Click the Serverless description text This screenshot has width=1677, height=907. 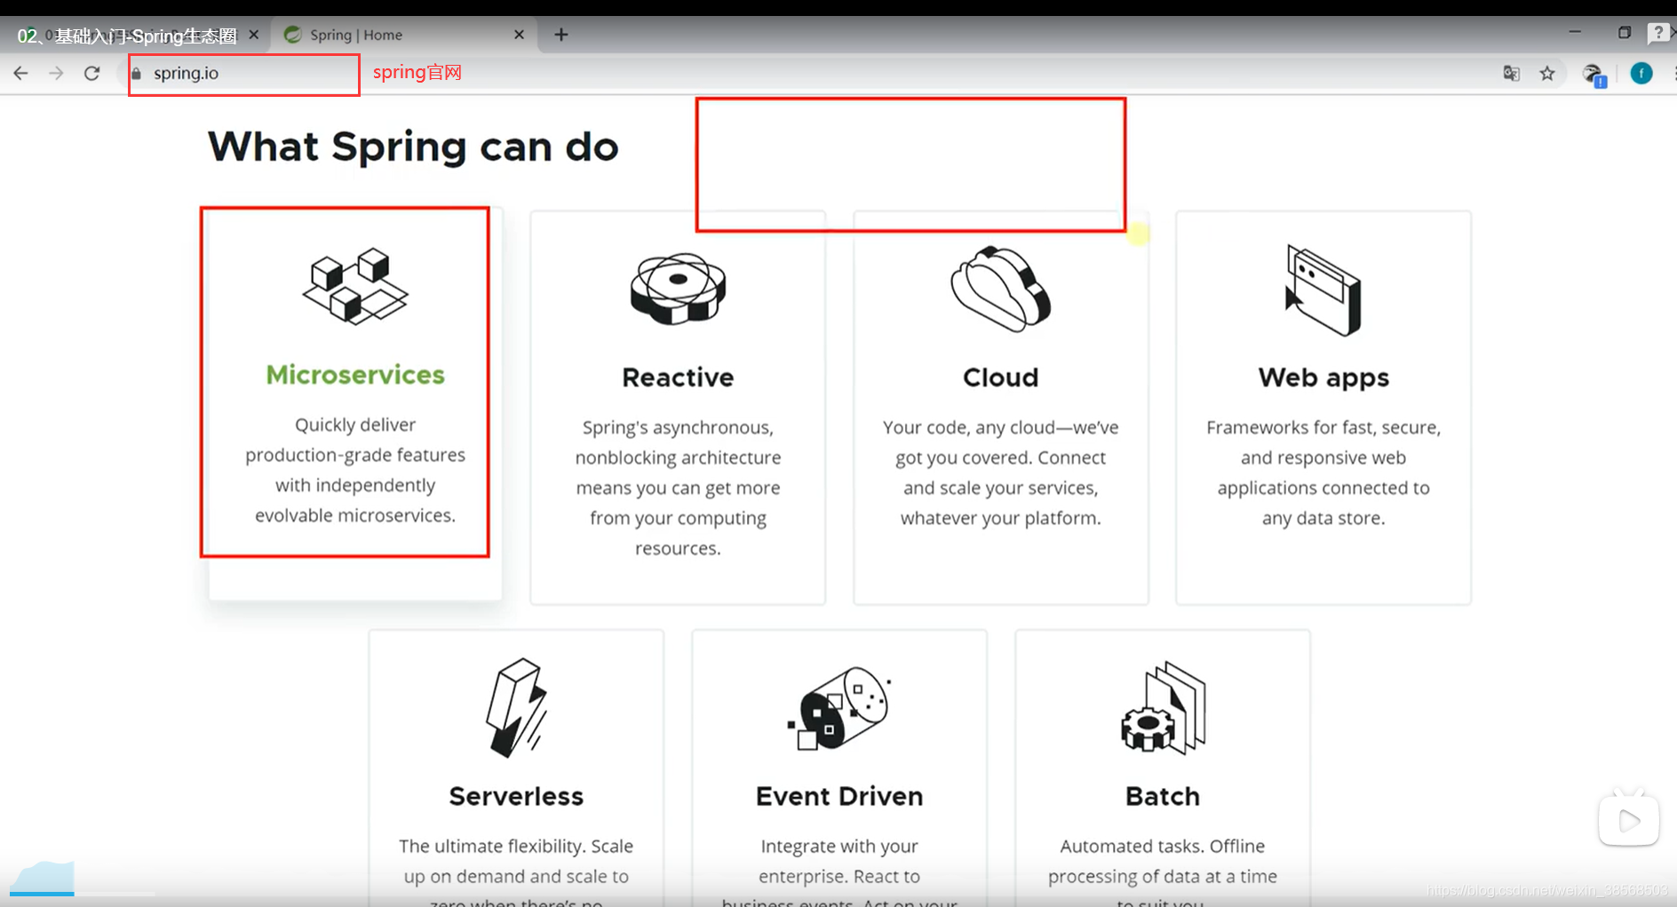click(516, 871)
